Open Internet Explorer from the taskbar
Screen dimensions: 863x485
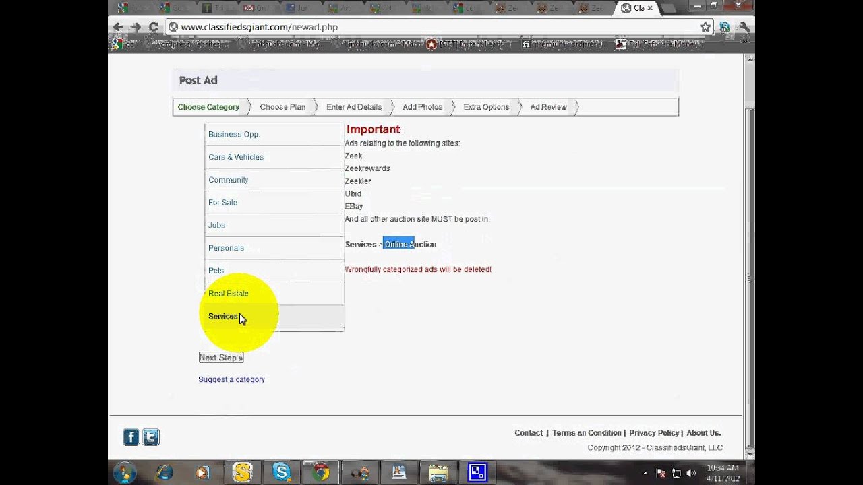pos(164,472)
